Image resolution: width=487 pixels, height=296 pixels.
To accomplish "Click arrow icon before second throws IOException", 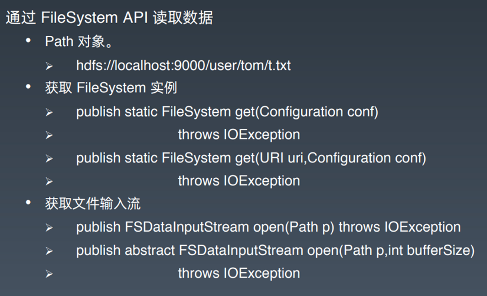I will [49, 181].
